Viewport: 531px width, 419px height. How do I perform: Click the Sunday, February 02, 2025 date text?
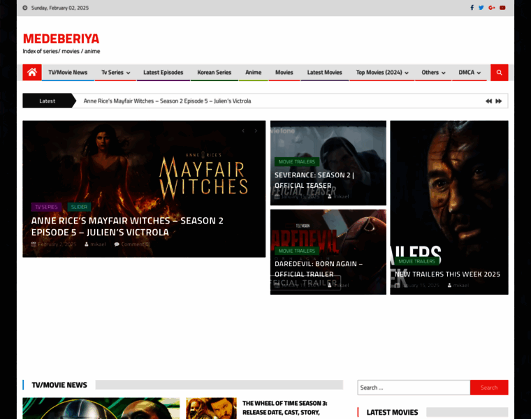60,8
